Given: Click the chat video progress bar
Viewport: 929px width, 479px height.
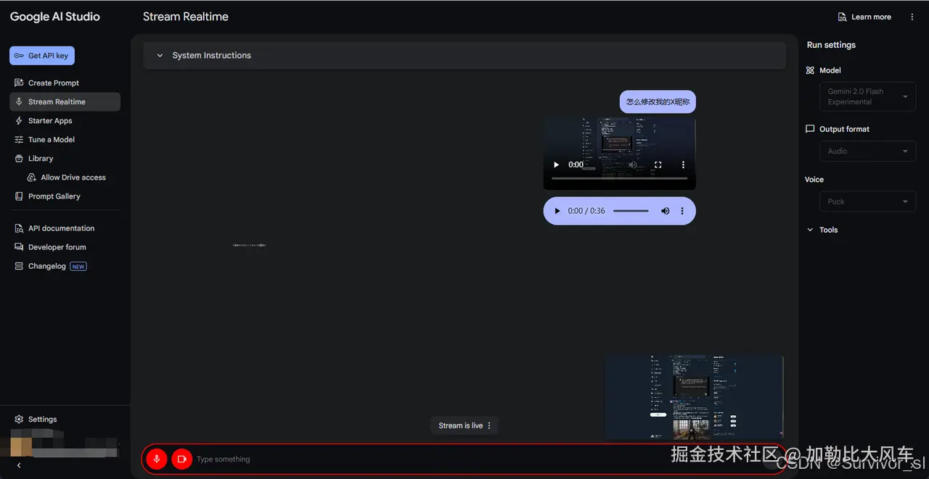Looking at the screenshot, I should 619,178.
